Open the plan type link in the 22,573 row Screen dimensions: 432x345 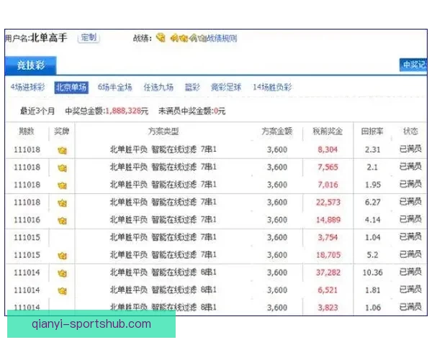click(163, 202)
